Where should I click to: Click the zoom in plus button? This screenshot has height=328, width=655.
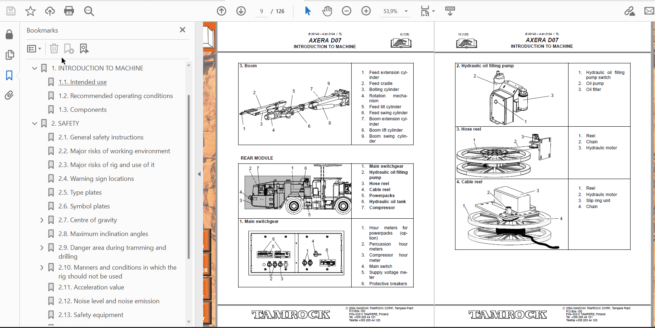pos(366,11)
